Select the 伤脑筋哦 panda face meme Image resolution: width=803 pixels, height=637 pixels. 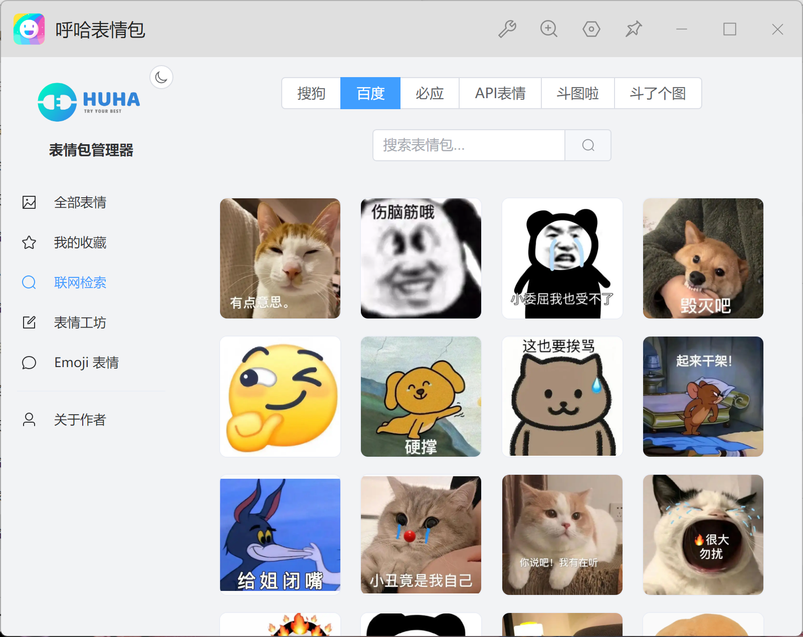(x=421, y=258)
